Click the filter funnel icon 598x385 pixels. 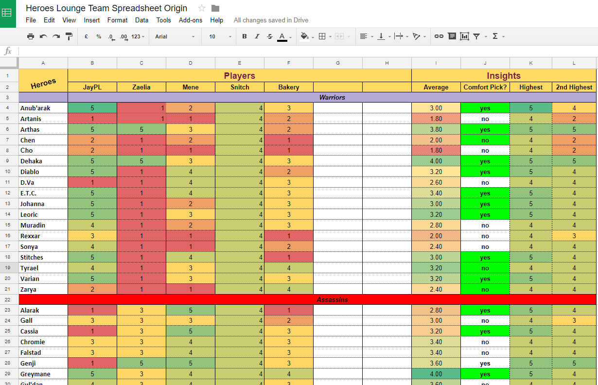click(476, 36)
